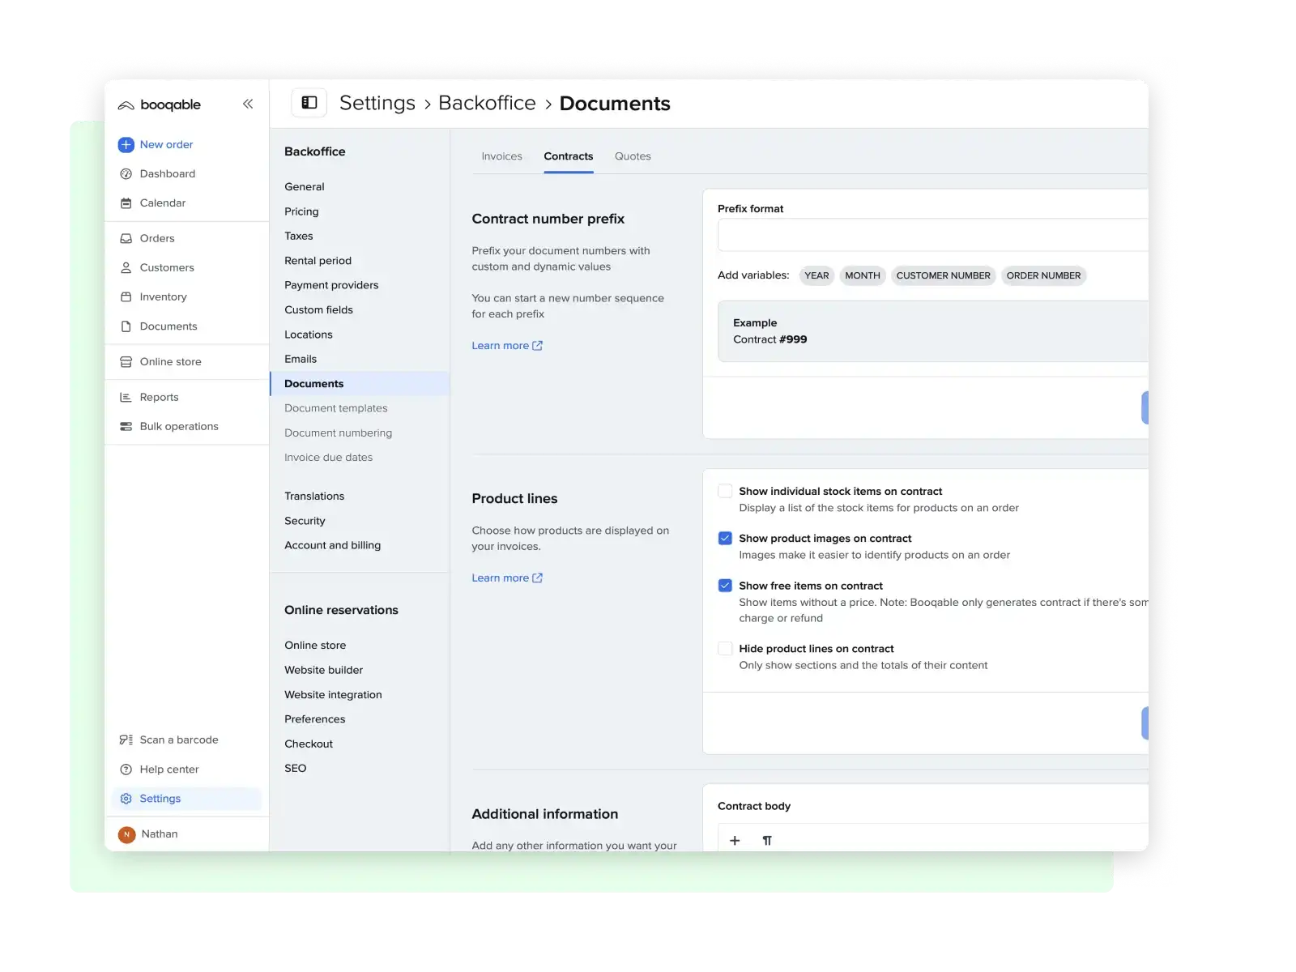Click the plus icon in Contract body editor
The height and width of the screenshot is (972, 1296).
[735, 841]
